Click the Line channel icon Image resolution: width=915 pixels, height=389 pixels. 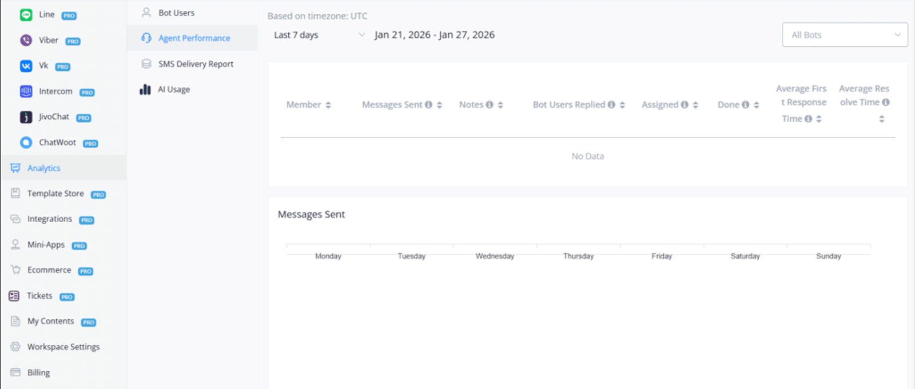(x=26, y=15)
